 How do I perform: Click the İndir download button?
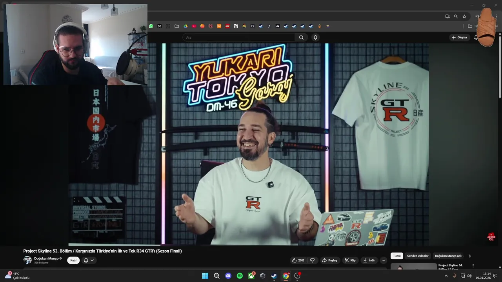369,260
